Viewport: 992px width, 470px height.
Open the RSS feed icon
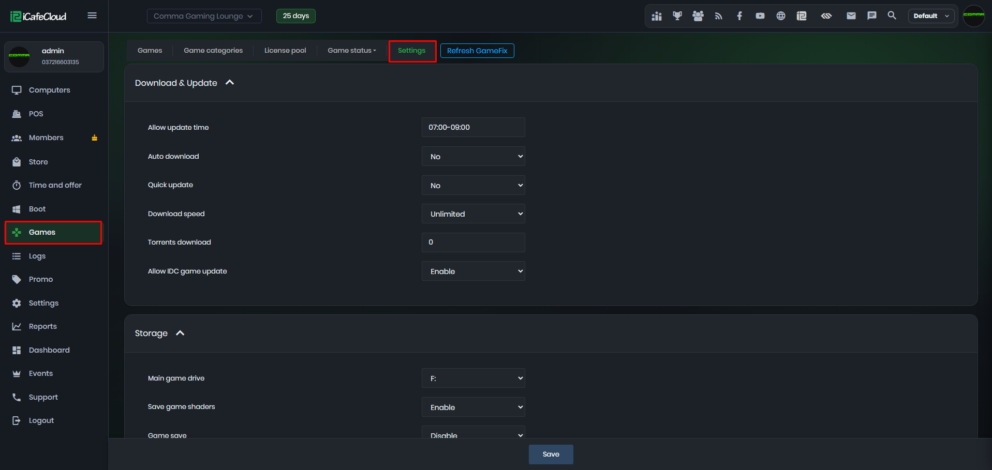point(719,16)
